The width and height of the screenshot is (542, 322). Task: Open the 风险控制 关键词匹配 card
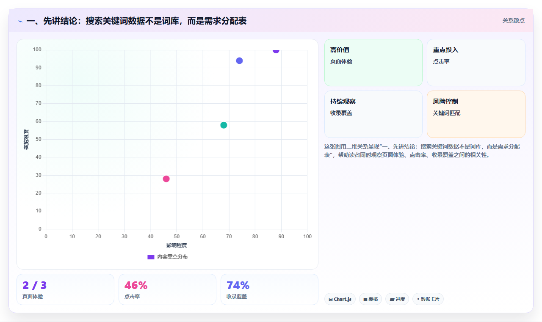(476, 114)
